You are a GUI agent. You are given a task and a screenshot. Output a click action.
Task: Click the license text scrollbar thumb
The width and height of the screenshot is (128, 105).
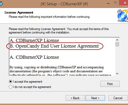[x=117, y=44]
